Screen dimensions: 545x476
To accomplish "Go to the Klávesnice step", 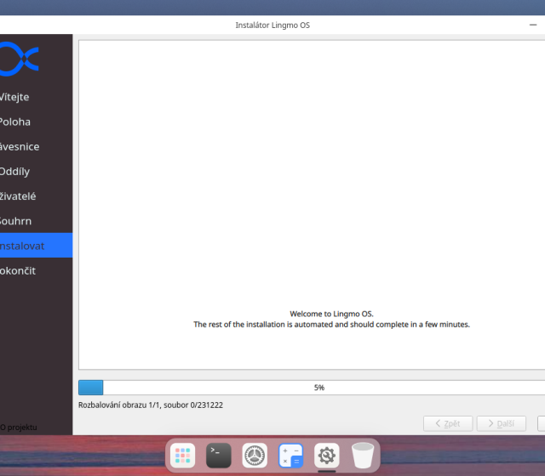I will point(20,146).
